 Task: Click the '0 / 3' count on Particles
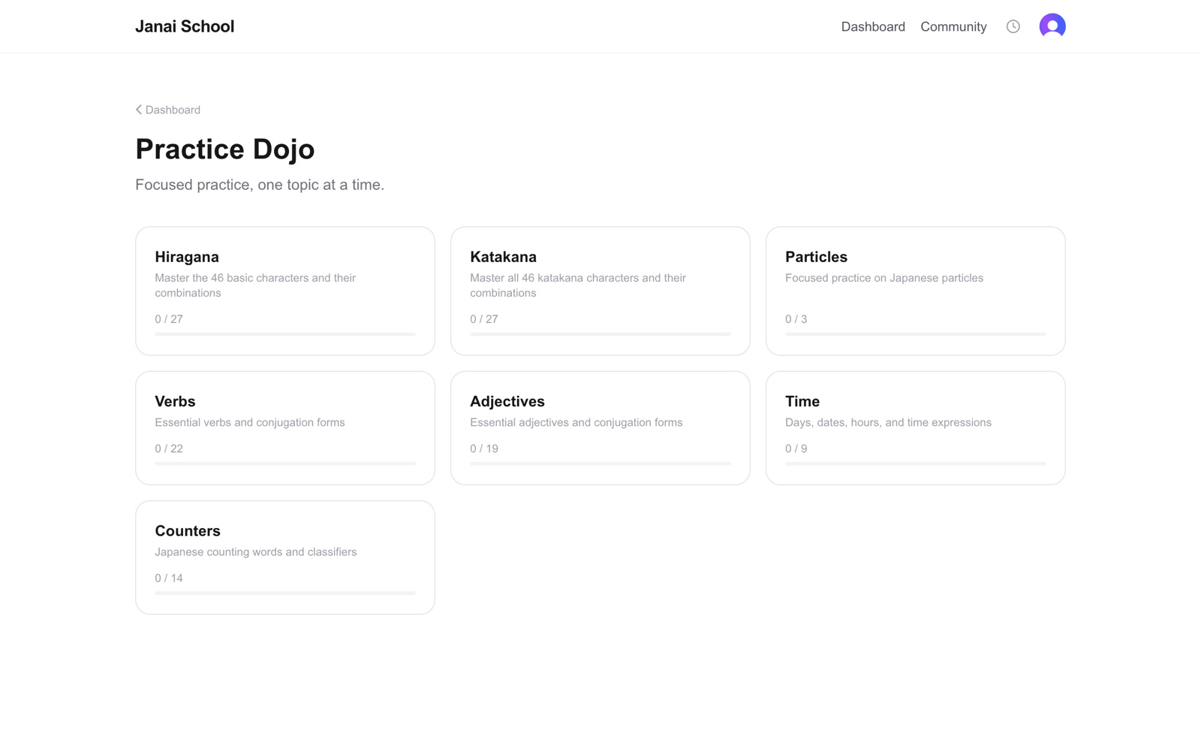pos(796,319)
